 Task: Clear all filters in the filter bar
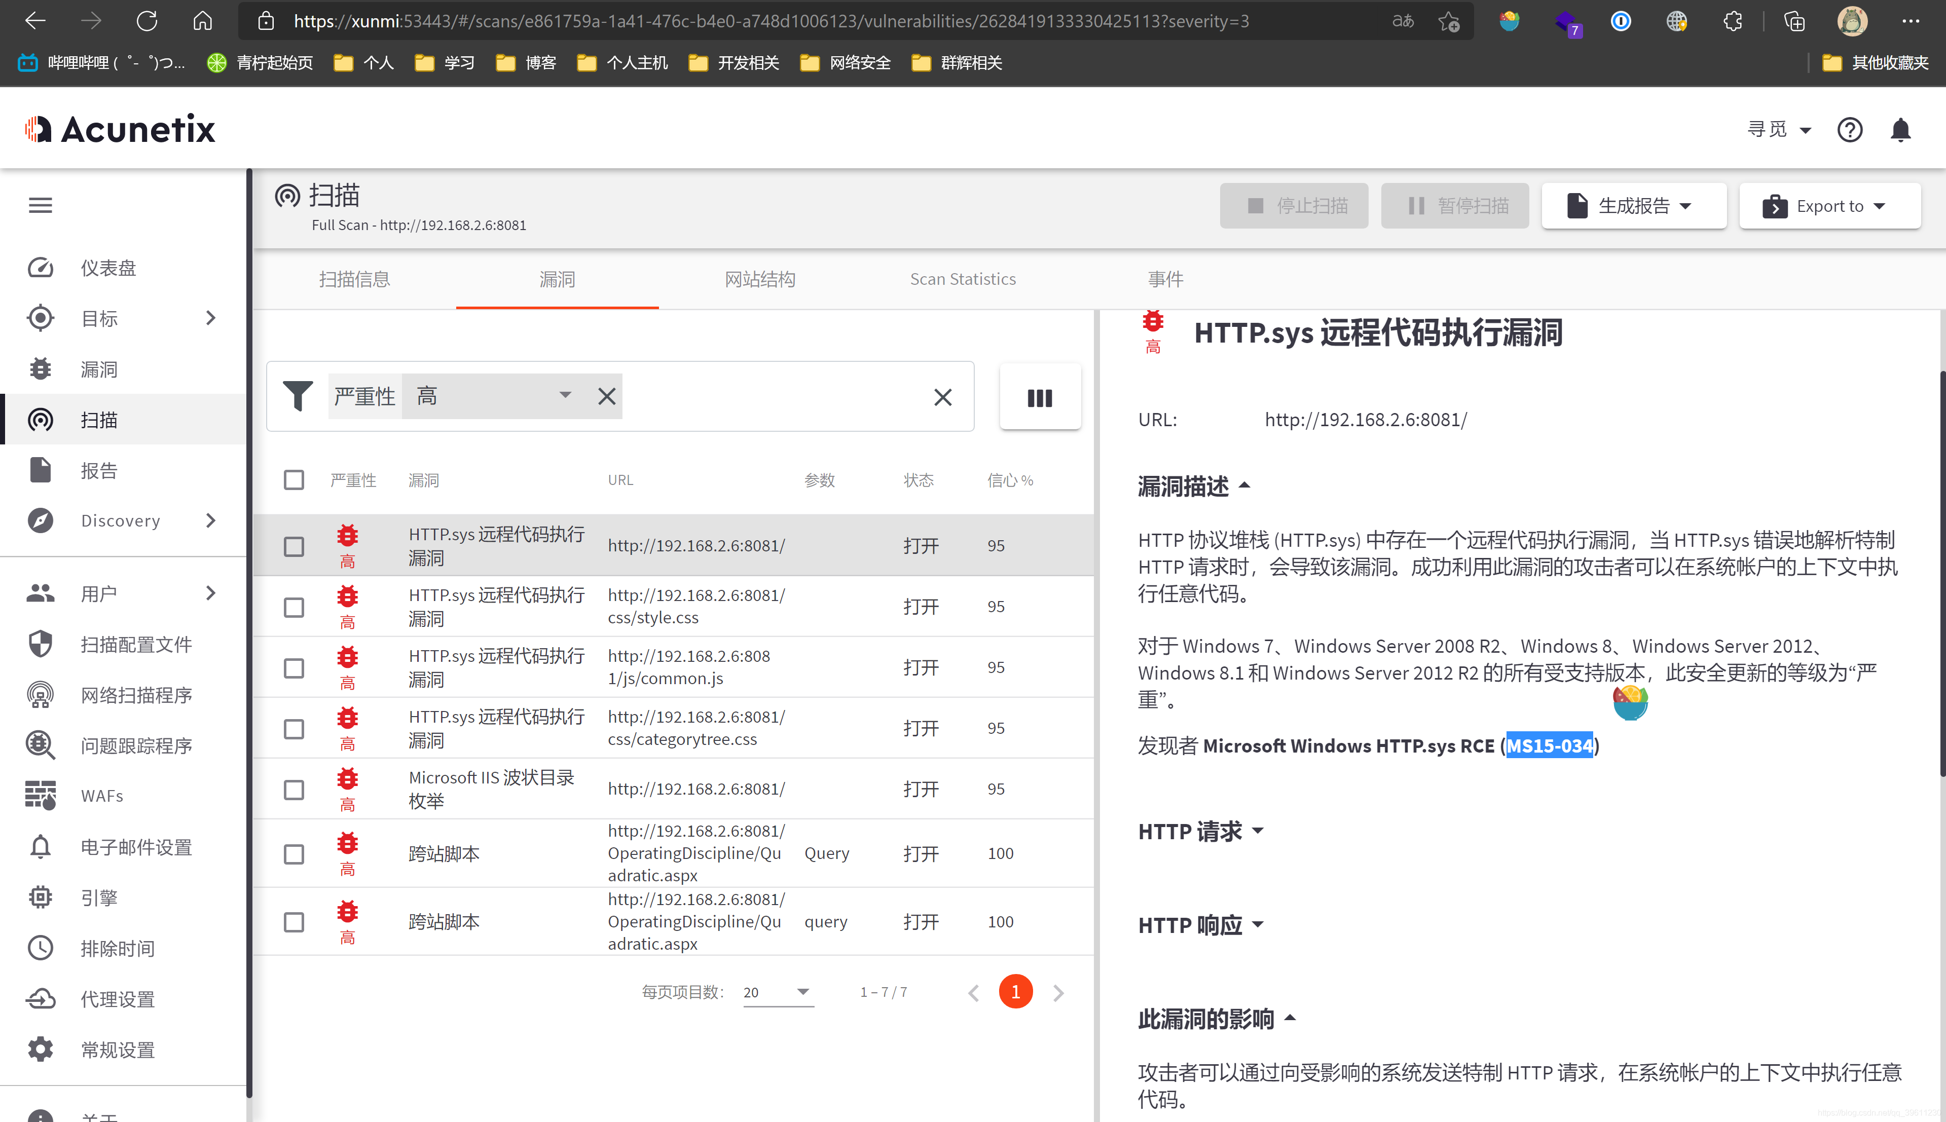[x=942, y=398]
